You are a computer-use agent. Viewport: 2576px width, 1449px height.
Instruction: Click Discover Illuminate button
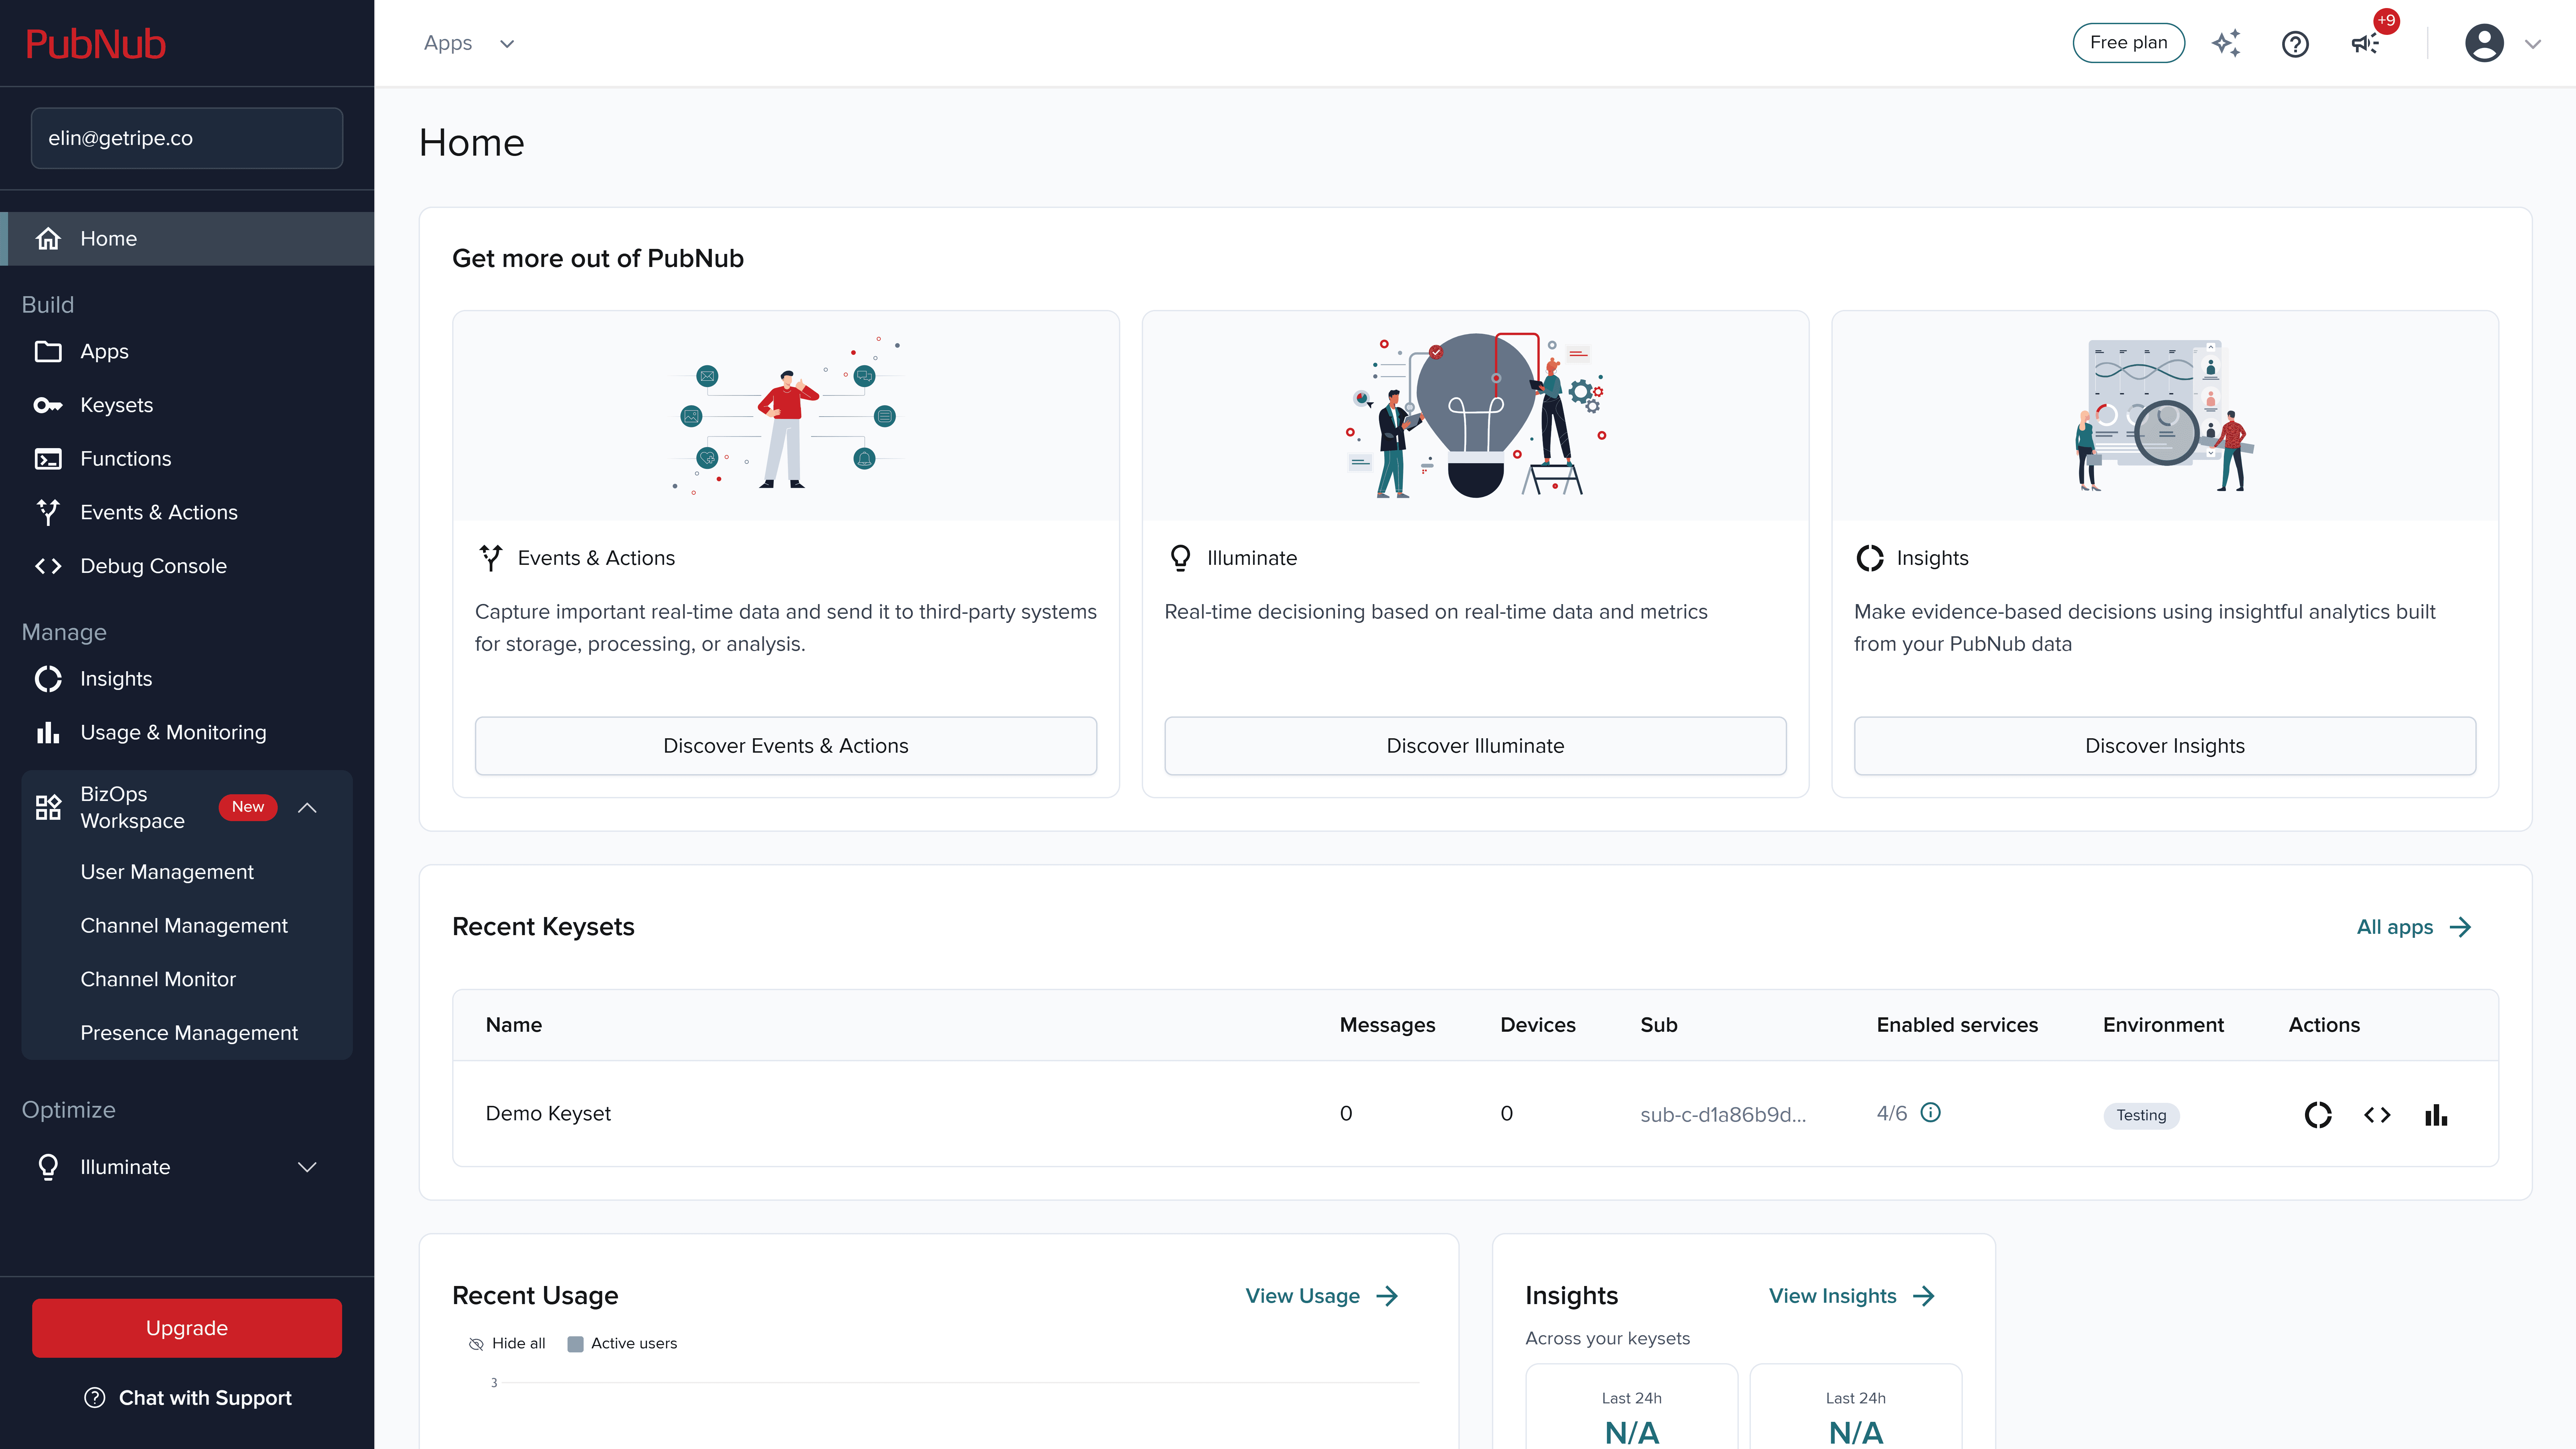pyautogui.click(x=1475, y=746)
